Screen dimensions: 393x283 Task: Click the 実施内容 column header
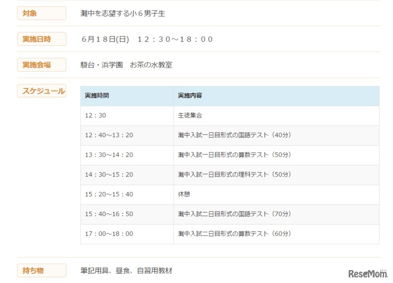tap(277, 96)
